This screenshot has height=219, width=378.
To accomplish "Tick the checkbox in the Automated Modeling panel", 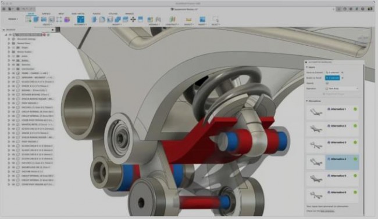I will pos(327,83).
